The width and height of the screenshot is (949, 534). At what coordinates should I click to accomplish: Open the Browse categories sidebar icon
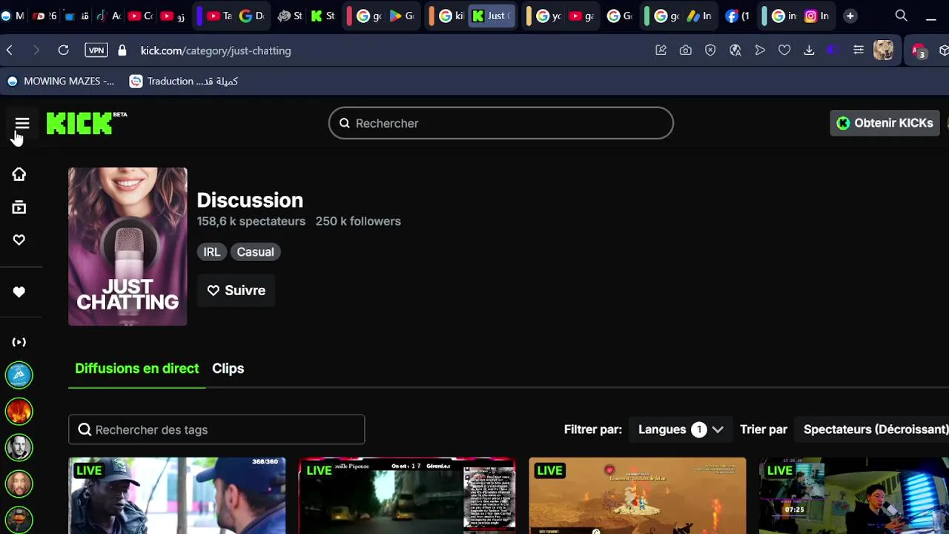click(19, 208)
